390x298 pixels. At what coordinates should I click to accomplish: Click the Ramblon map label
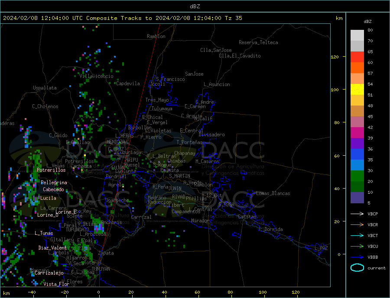point(156,36)
